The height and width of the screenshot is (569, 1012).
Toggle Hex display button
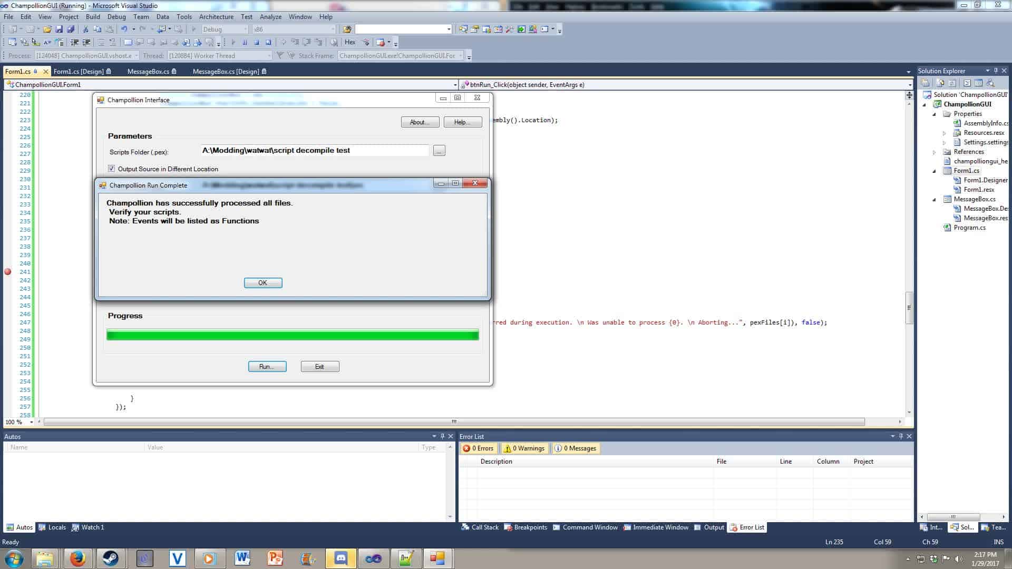[350, 42]
